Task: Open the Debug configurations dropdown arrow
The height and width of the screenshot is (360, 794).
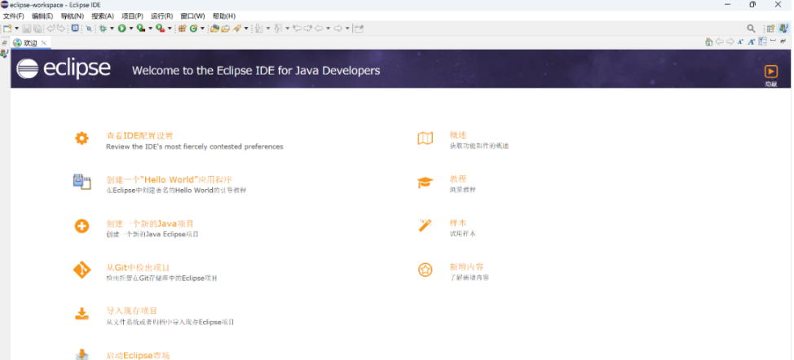Action: point(112,29)
